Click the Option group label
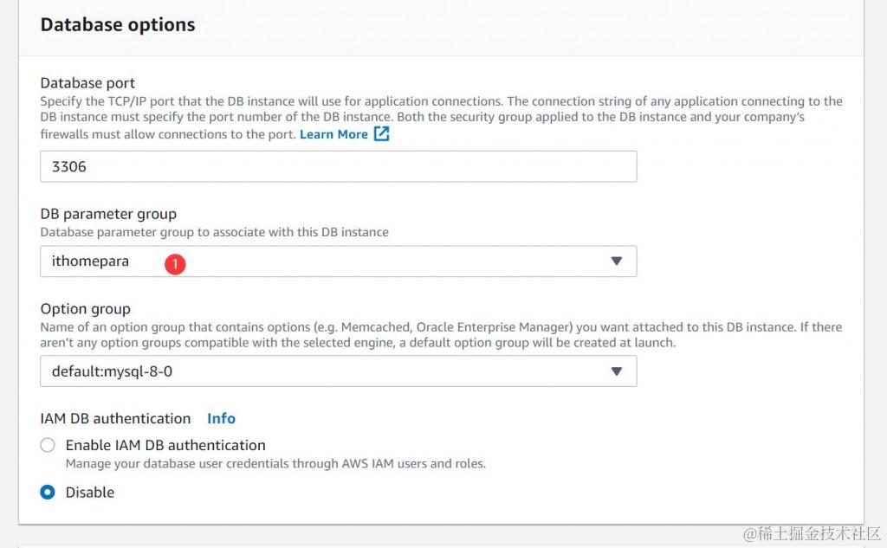The image size is (887, 548). 86,308
